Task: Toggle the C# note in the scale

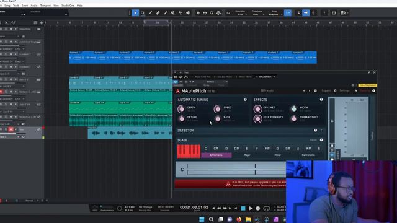Action: [216, 149]
